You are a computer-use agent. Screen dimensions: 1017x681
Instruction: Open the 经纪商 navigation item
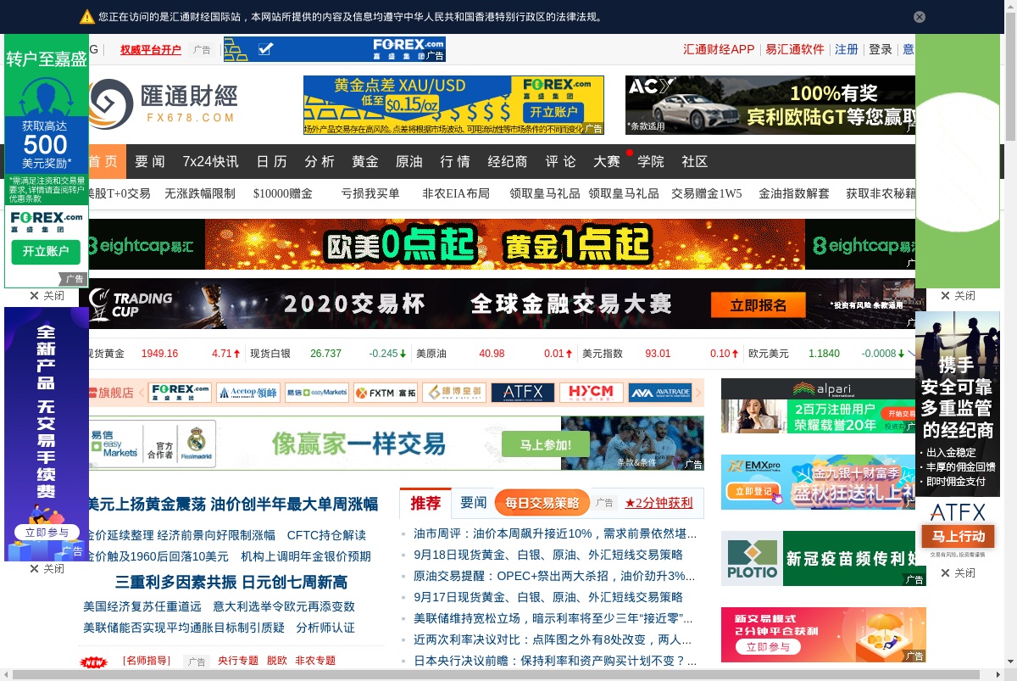[508, 161]
